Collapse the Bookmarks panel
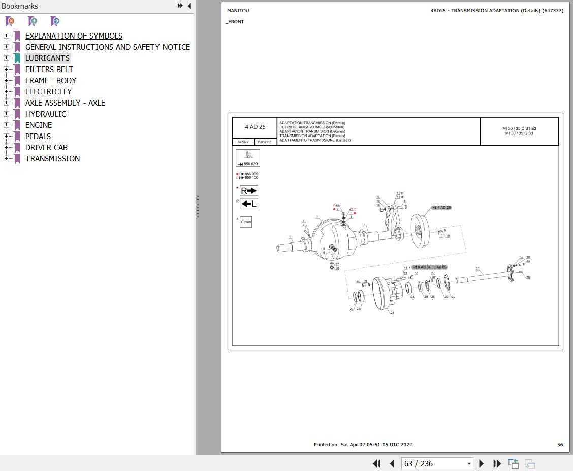This screenshot has height=471, width=573. 189,6
